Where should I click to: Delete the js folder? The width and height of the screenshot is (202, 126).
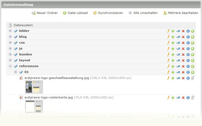(183, 49)
